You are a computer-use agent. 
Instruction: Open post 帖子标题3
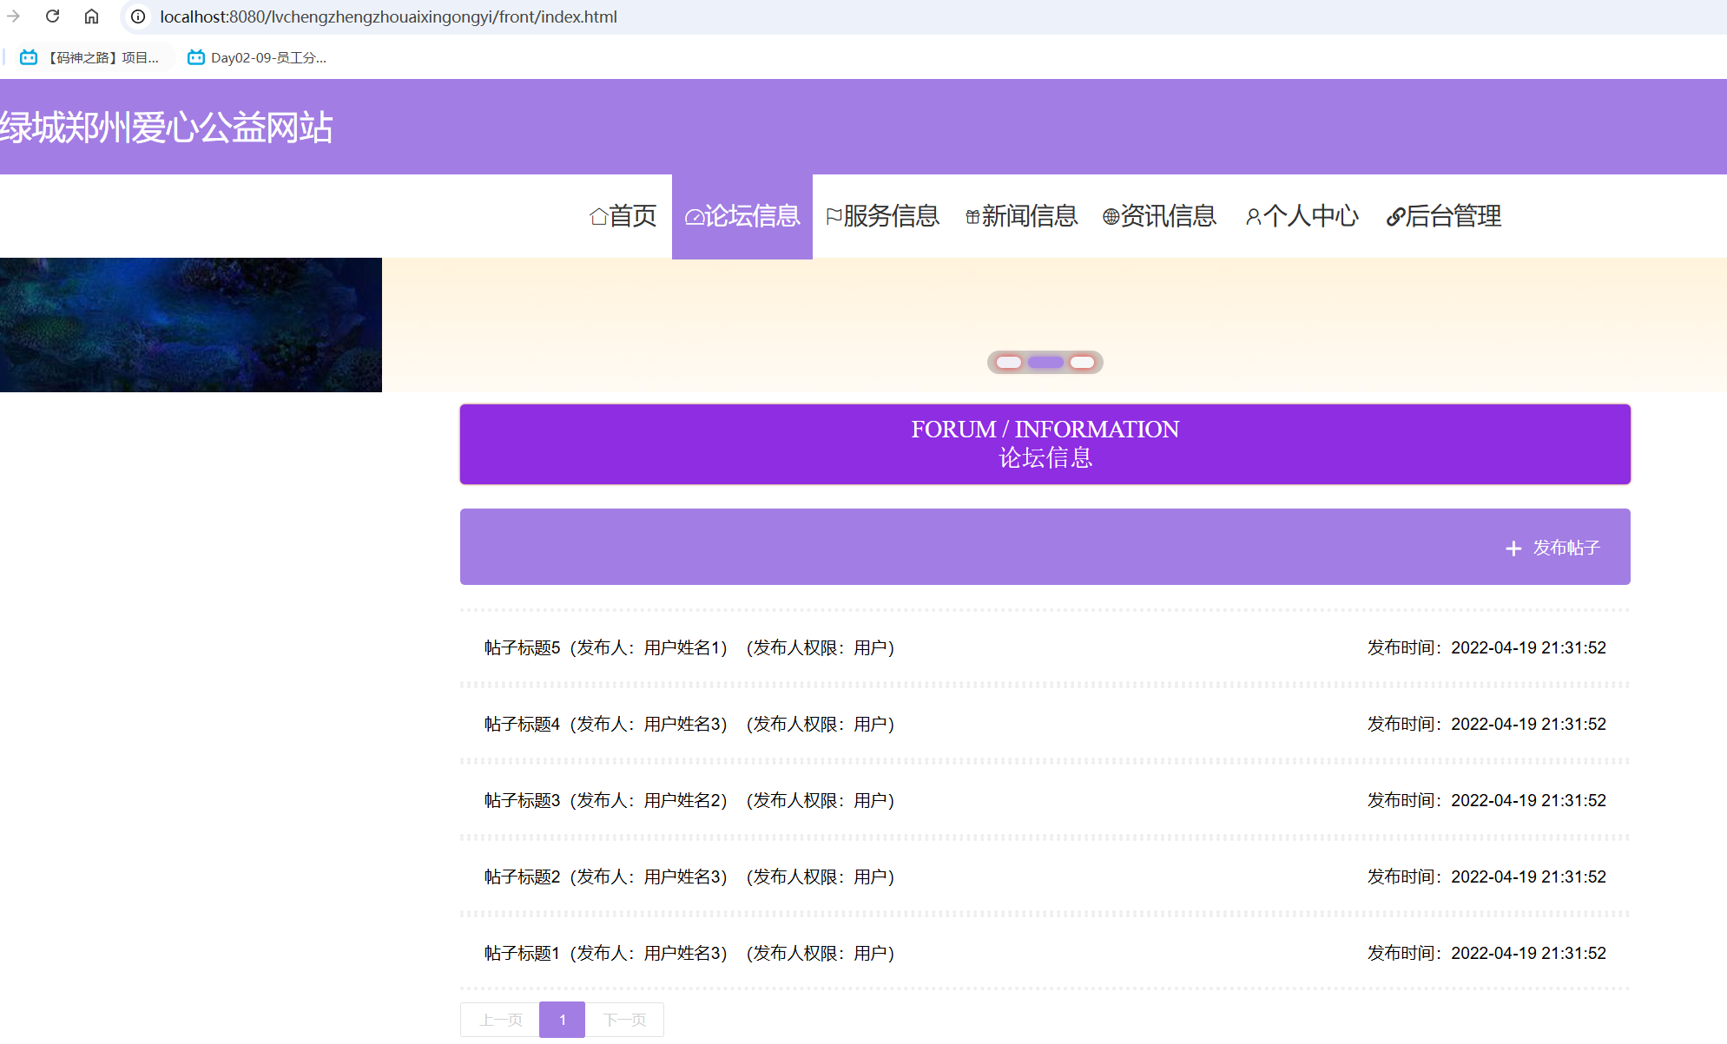click(x=522, y=800)
